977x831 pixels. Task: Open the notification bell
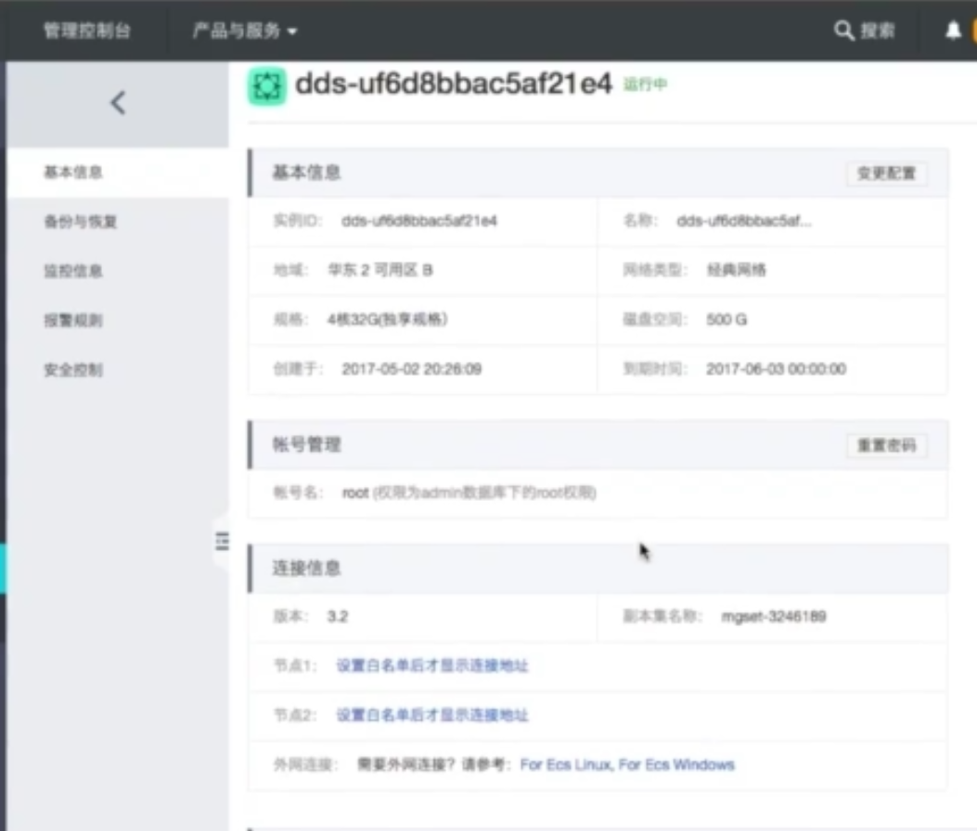point(953,31)
